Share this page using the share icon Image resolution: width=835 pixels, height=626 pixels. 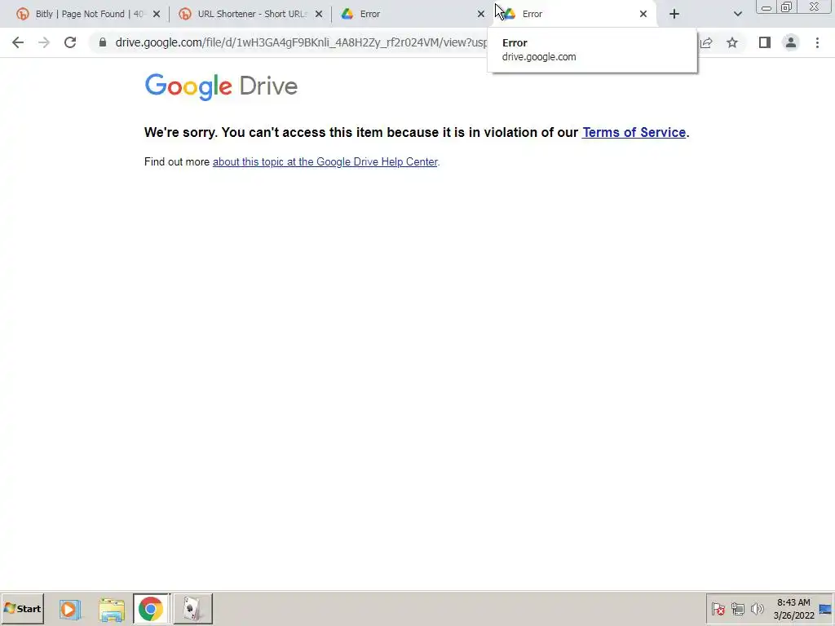pyautogui.click(x=706, y=42)
